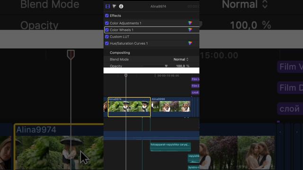Select the Alina9974 clip in timeline
Screen dimensions: 303x170
click(x=129, y=107)
